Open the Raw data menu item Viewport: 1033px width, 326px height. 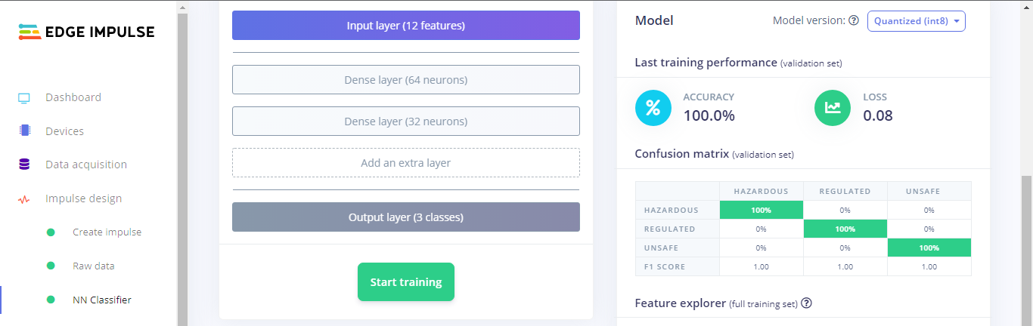[93, 266]
